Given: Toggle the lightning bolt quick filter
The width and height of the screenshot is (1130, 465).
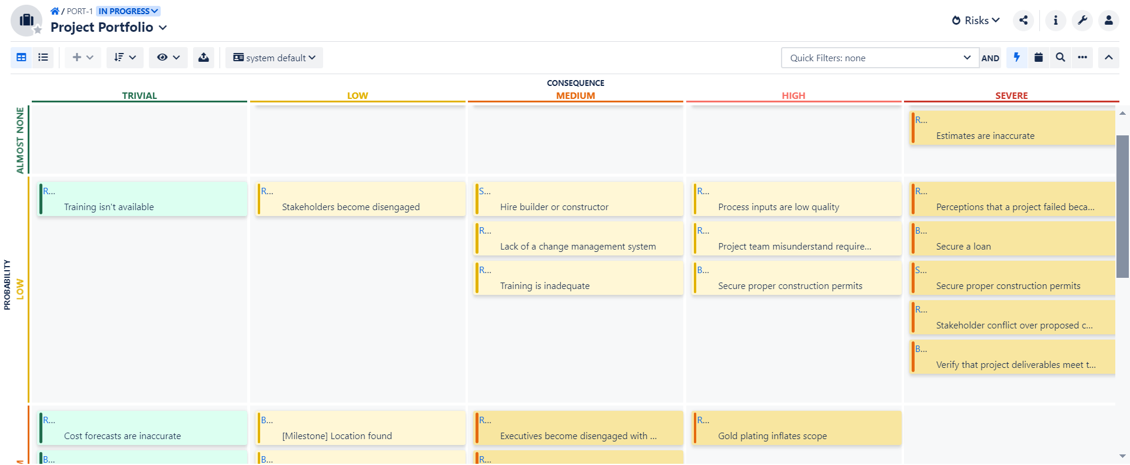Looking at the screenshot, I should pyautogui.click(x=1016, y=58).
